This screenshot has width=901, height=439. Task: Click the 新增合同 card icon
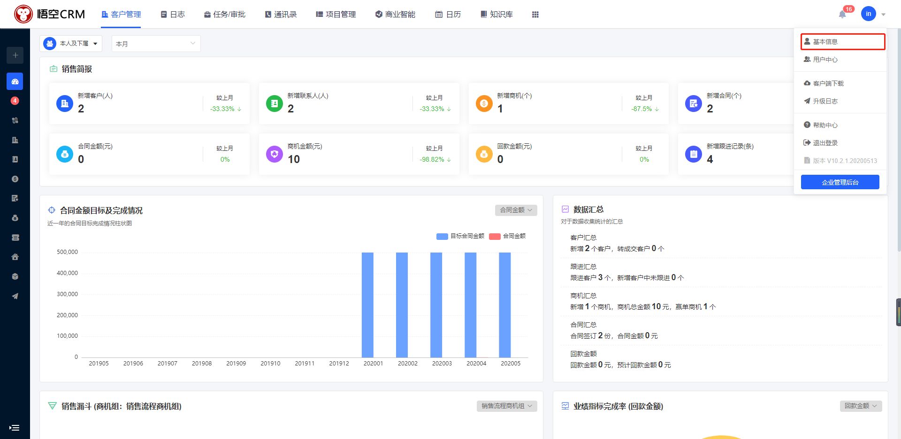[x=694, y=104]
